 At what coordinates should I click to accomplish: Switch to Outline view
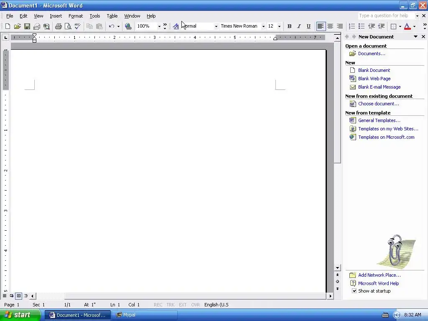tap(25, 296)
